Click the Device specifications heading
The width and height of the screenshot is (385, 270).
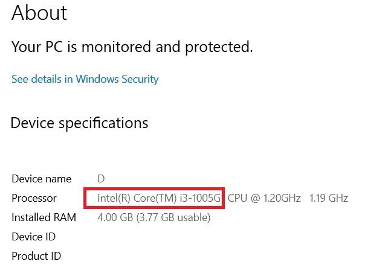pos(79,123)
